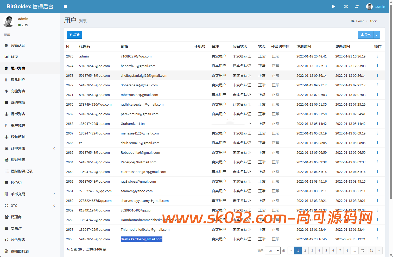The height and width of the screenshot is (257, 393).
Task: Open the page size dropdown showing 20
Action: (x=272, y=250)
